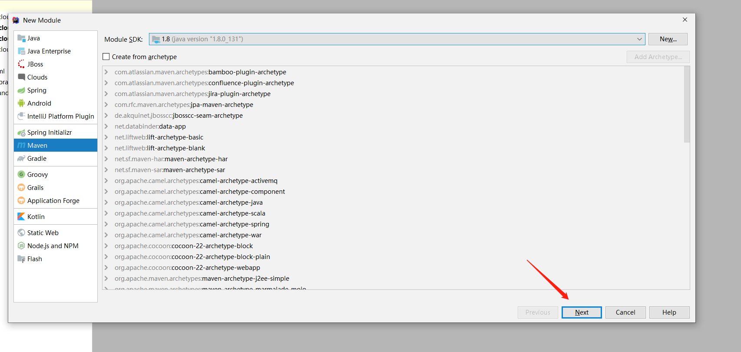The image size is (741, 352).
Task: Select cocoon-22-archetype-block-plain row text
Action: click(x=192, y=257)
